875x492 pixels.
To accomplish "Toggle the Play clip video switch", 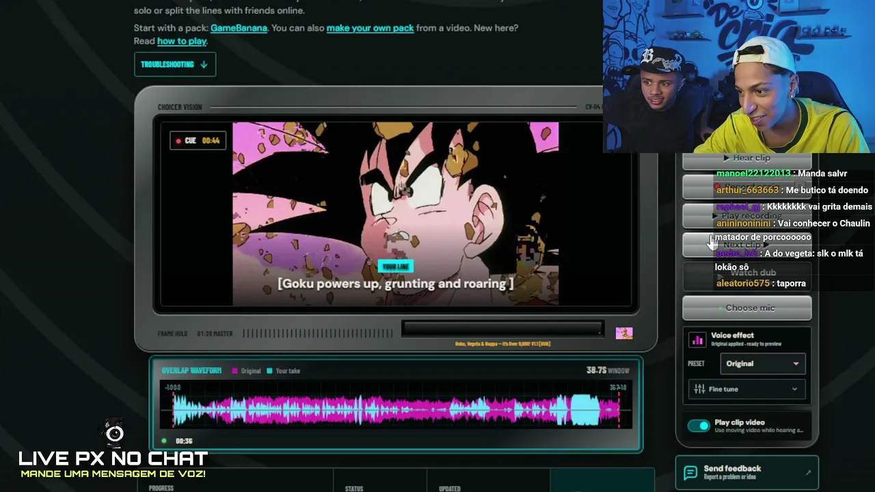I will (699, 426).
